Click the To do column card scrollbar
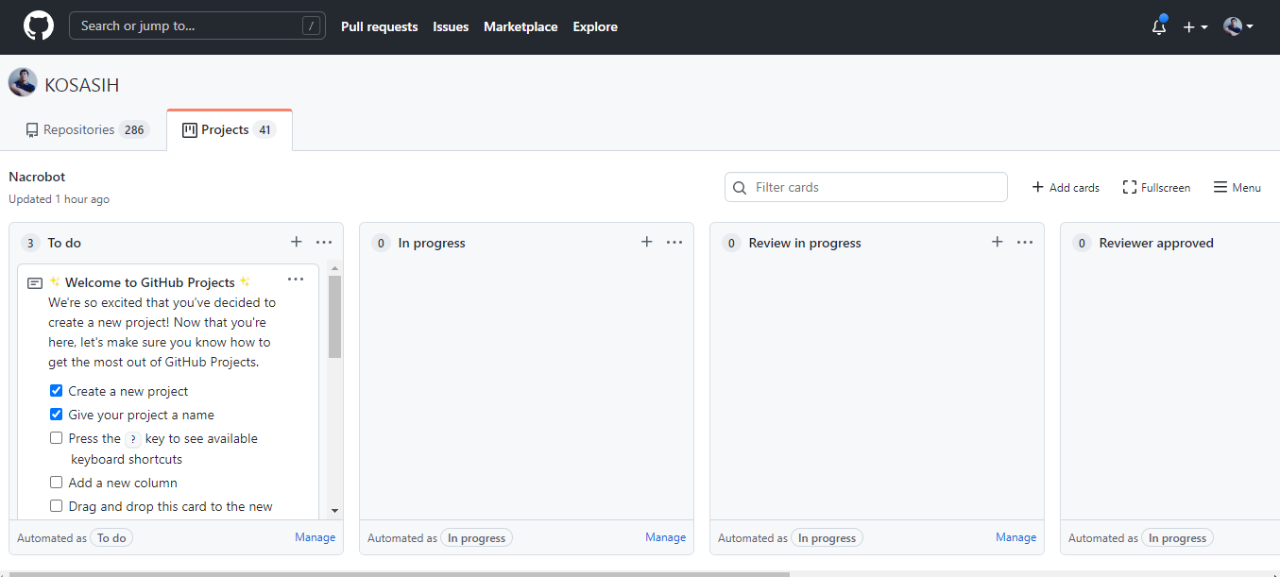 pos(334,316)
